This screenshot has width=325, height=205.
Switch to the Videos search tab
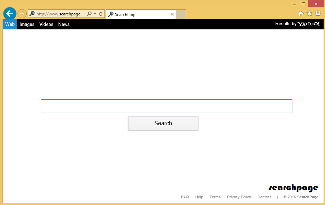click(46, 24)
